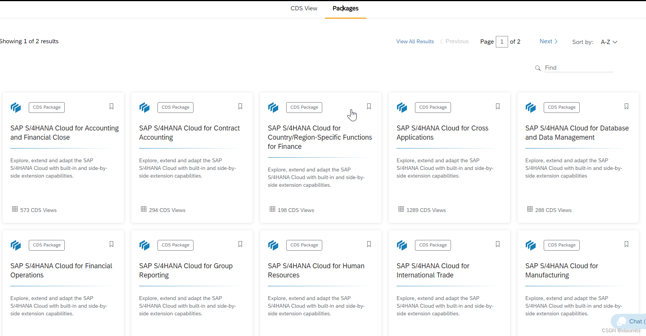Image resolution: width=646 pixels, height=336 pixels.
Task: Click SAP logo on Group Reporting card
Action: tap(144, 245)
